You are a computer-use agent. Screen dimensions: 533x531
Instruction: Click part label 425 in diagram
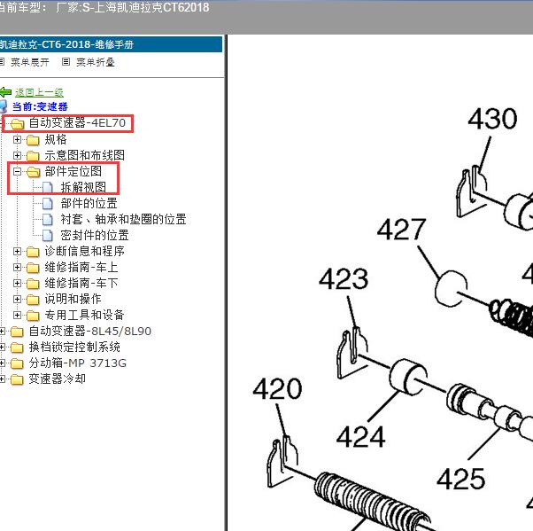click(x=461, y=479)
